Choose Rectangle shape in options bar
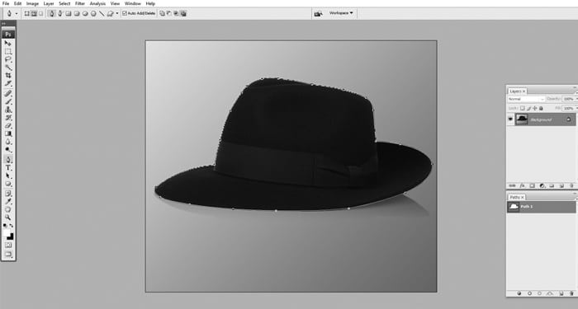This screenshot has width=578, height=309. tap(69, 13)
